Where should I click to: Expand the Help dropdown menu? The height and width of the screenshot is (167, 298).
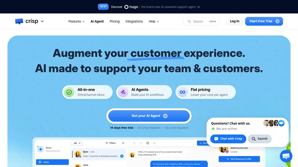[x=154, y=22]
